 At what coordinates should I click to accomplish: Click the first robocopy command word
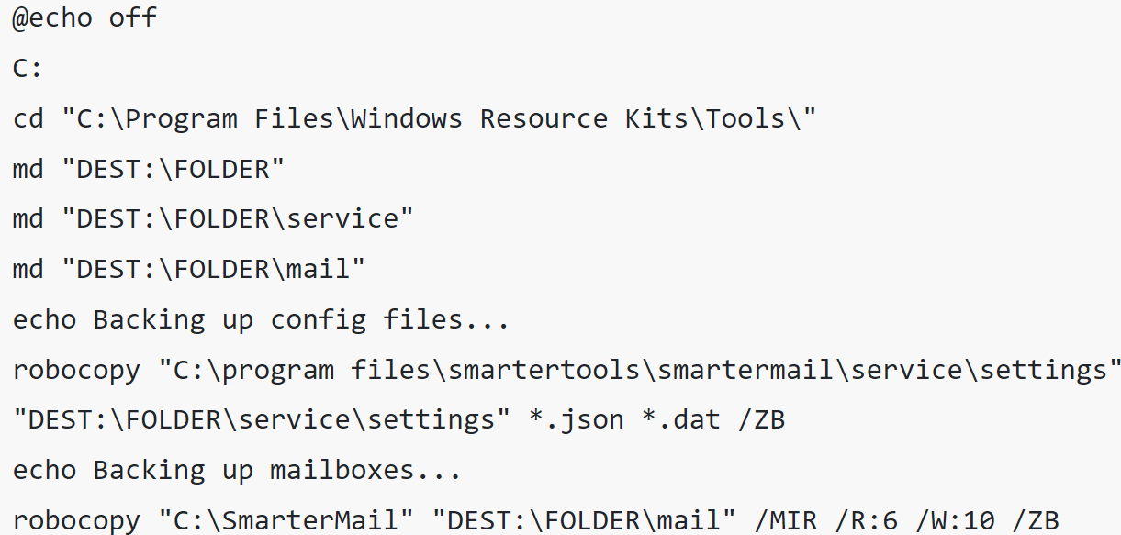(76, 371)
